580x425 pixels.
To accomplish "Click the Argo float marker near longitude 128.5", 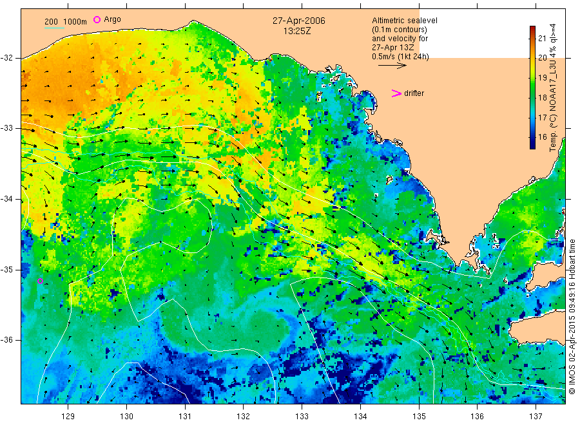I will point(41,281).
